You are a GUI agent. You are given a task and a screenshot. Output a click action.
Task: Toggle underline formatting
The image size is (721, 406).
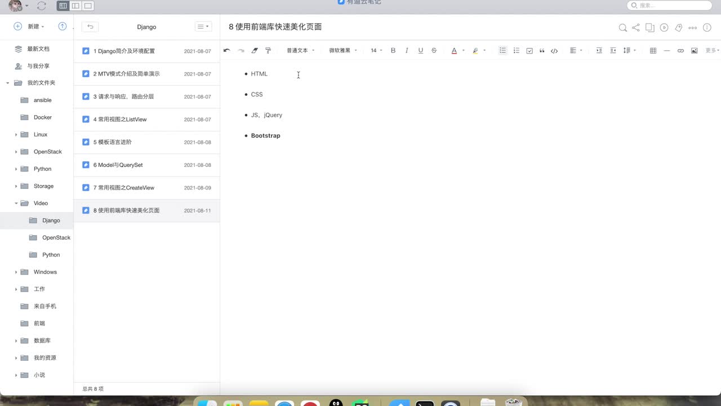point(420,51)
